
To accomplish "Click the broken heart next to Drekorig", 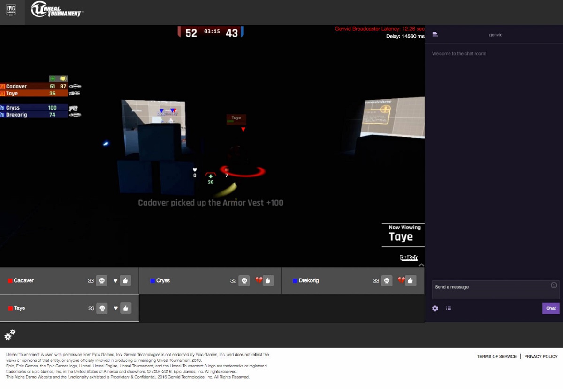I will (401, 280).
